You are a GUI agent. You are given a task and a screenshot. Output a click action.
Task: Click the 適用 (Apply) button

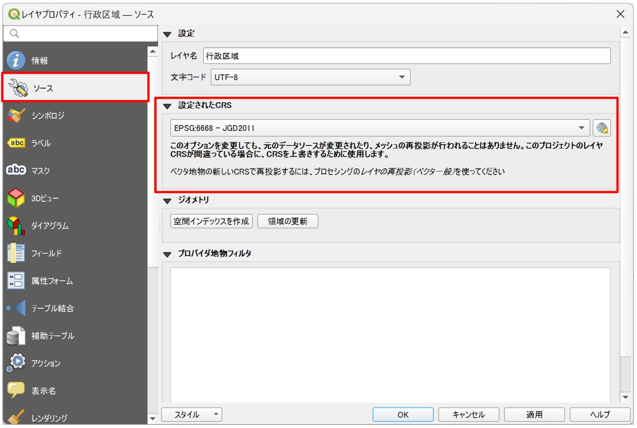click(x=534, y=414)
